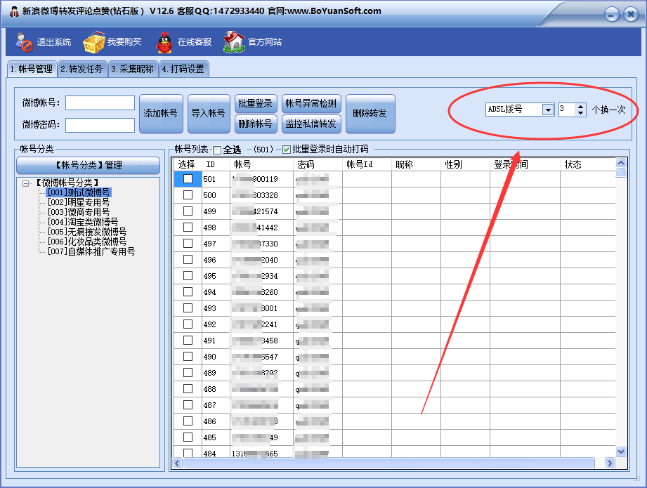This screenshot has width=647, height=488.
Task: Click the 批量登录 button
Action: coord(256,103)
